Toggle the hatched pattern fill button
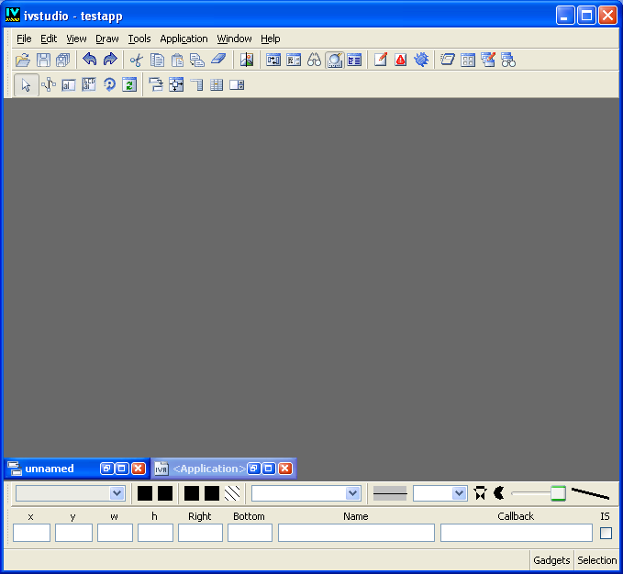The width and height of the screenshot is (623, 574). (x=232, y=493)
